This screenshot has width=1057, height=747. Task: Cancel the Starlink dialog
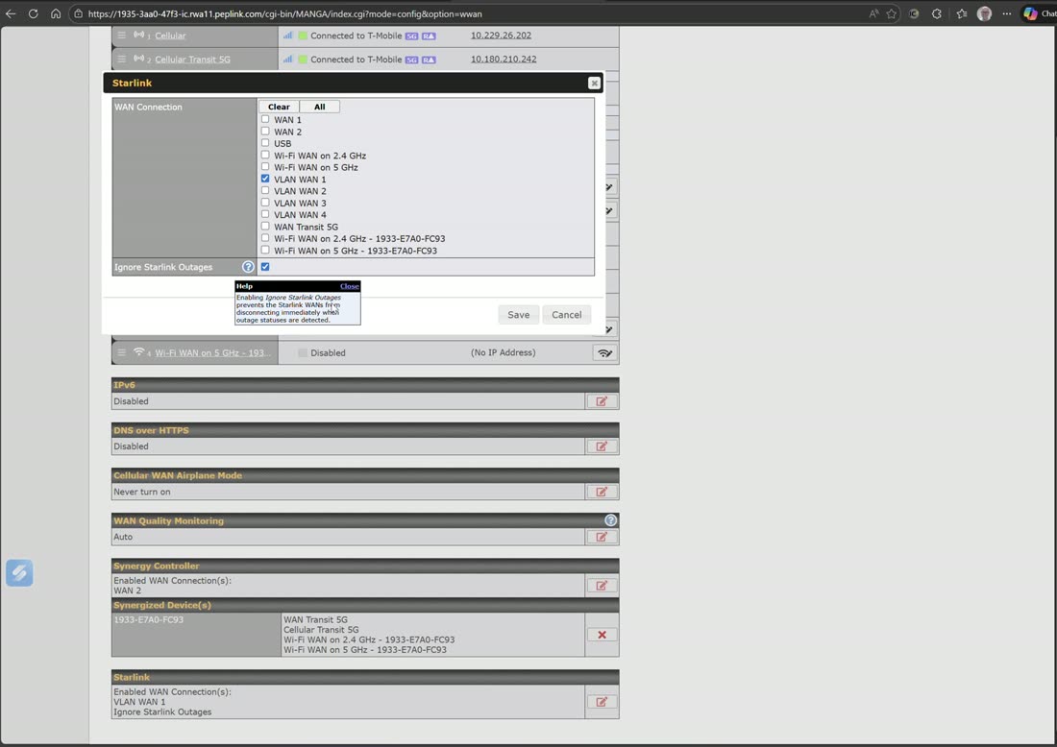(x=566, y=315)
